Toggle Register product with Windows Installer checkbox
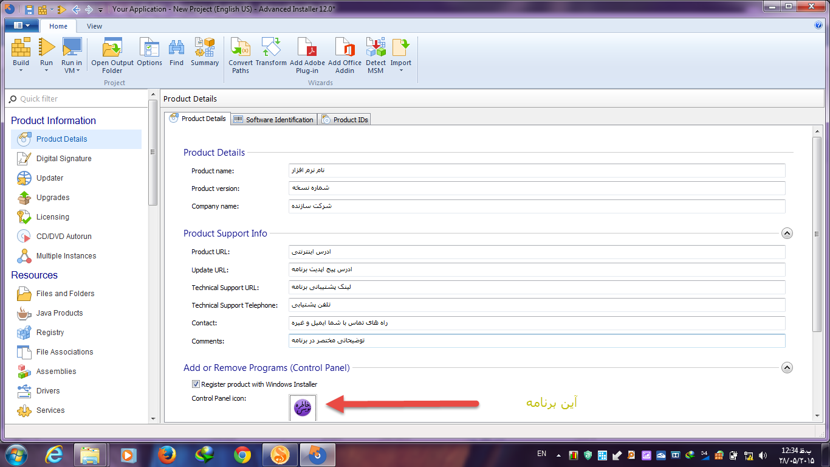 (x=196, y=384)
